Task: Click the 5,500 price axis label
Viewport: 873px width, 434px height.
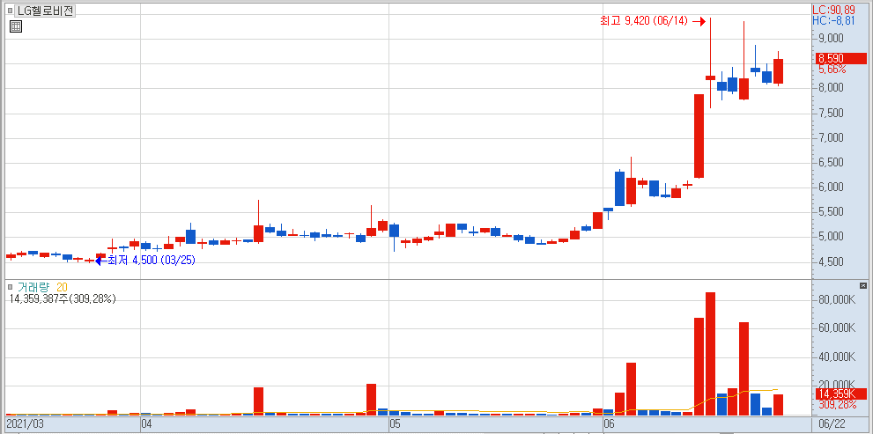Action: click(x=831, y=212)
